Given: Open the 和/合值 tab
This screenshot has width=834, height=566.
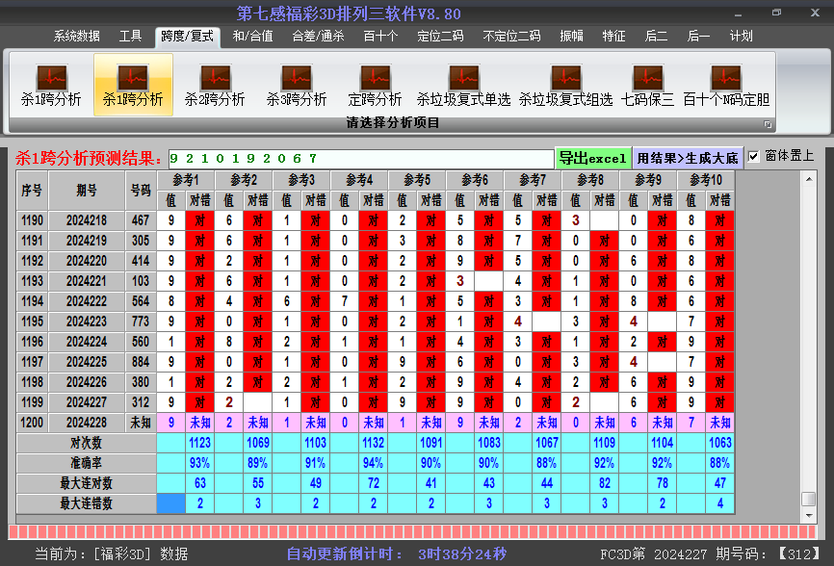Looking at the screenshot, I should pyautogui.click(x=253, y=37).
